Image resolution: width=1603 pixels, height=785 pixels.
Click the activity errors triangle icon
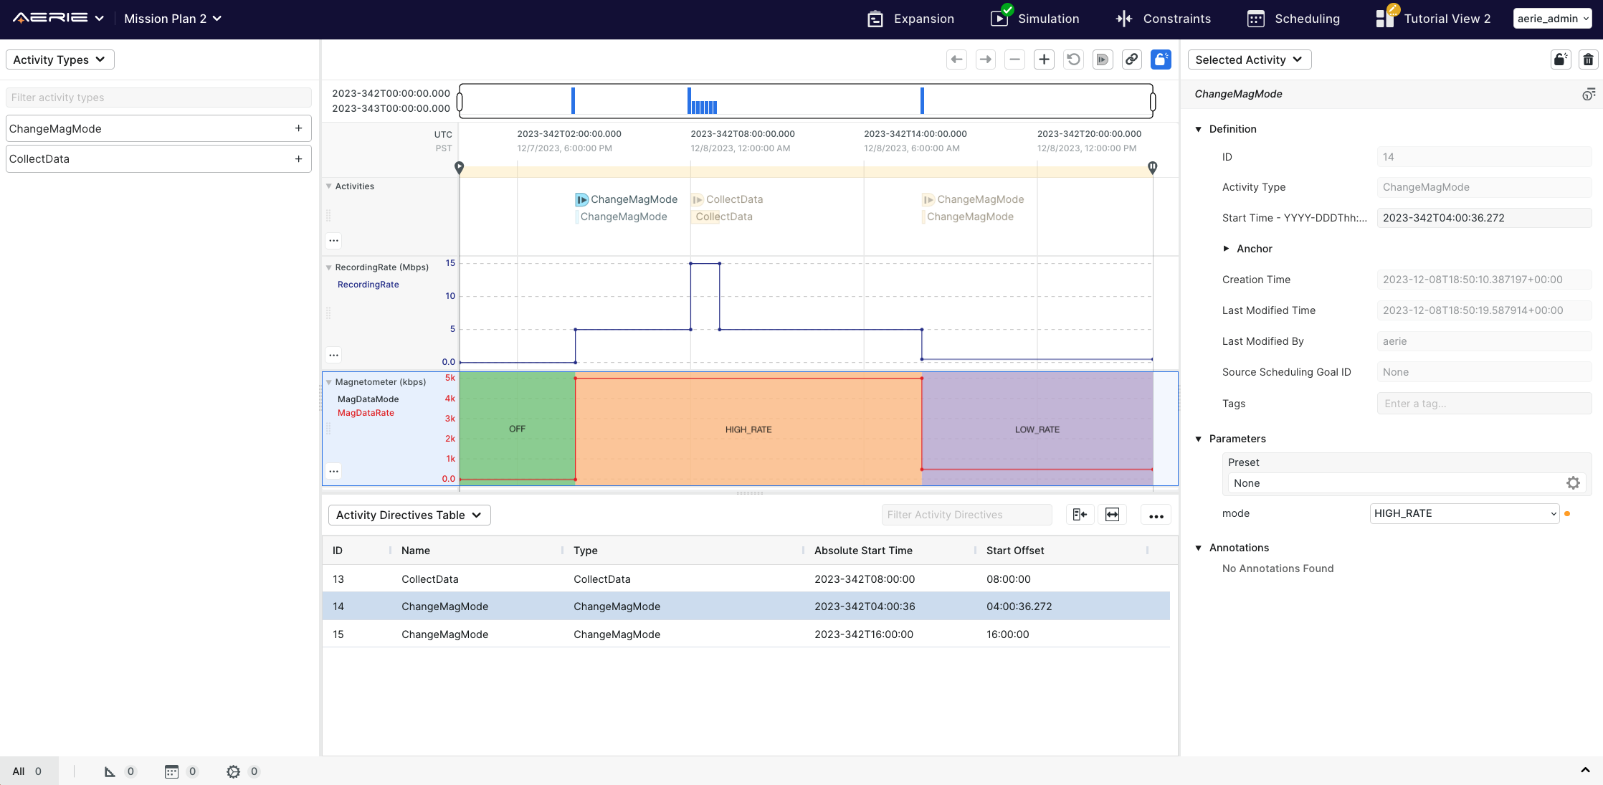tap(110, 771)
